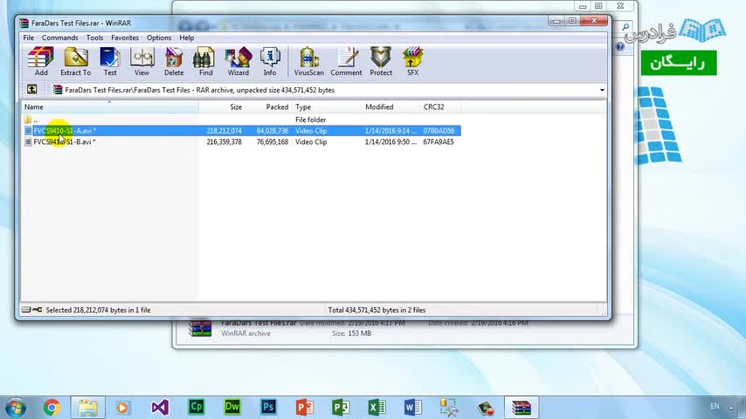Open media player from taskbar
The image size is (746, 419).
(123, 408)
